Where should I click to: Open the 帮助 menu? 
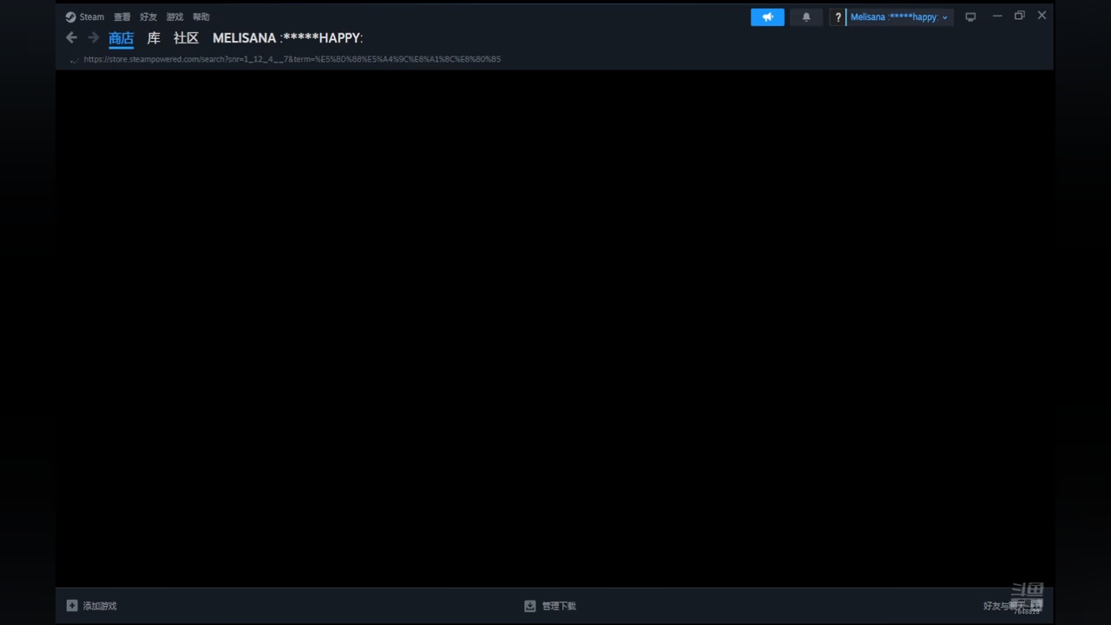pyautogui.click(x=201, y=16)
